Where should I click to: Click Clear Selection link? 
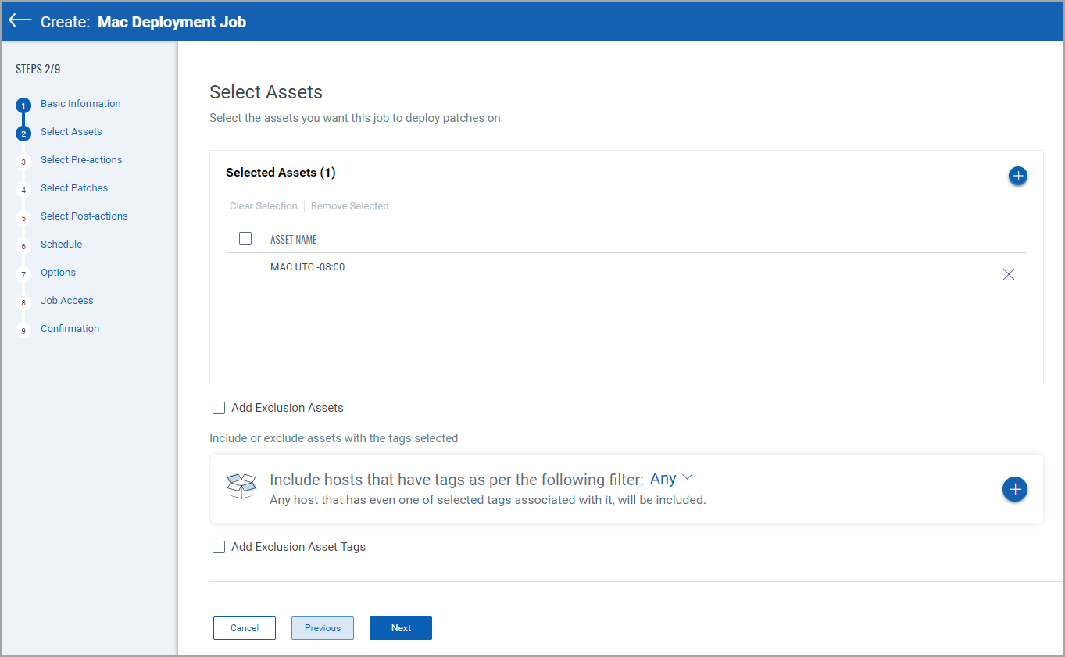coord(263,206)
